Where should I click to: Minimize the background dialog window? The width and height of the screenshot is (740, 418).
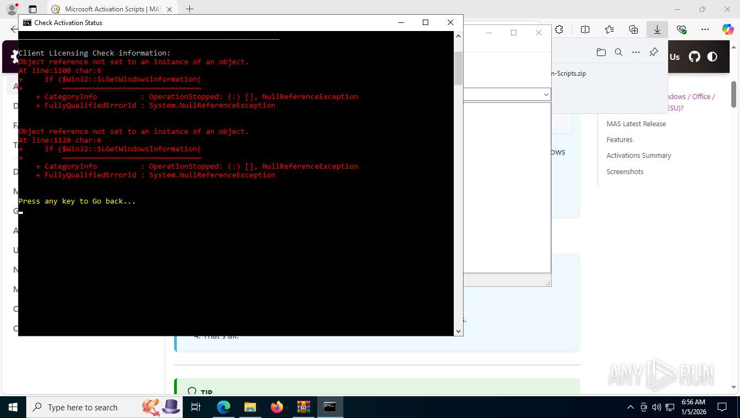click(489, 33)
